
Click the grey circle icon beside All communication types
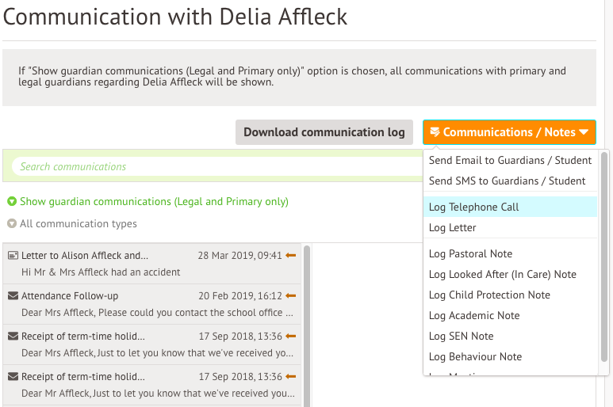pos(12,224)
